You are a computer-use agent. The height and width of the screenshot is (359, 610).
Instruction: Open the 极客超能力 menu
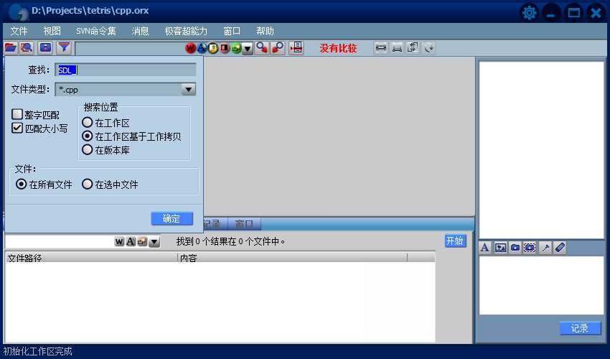[x=186, y=31]
